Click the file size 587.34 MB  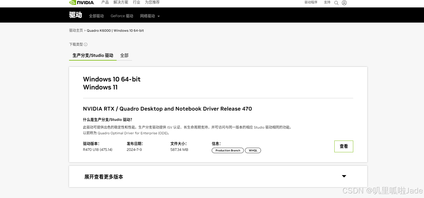pyautogui.click(x=179, y=150)
